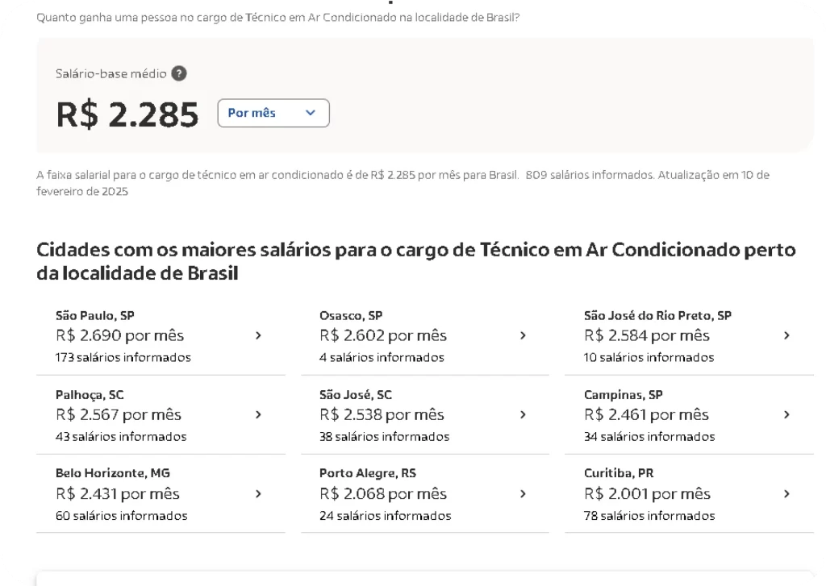The width and height of the screenshot is (826, 586).
Task: Click Campinas's R$ 2.461 por mês salary
Action: [646, 414]
